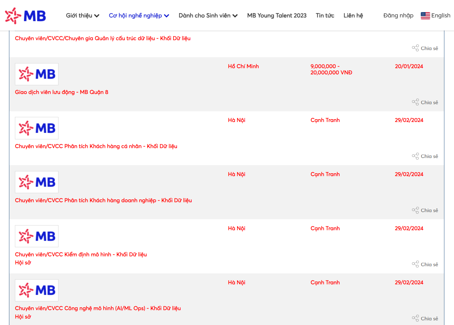Viewport: 454px width, 325px height.
Task: Click salary 9,000,000 - 20,000,000 VNĐ
Action: click(331, 69)
